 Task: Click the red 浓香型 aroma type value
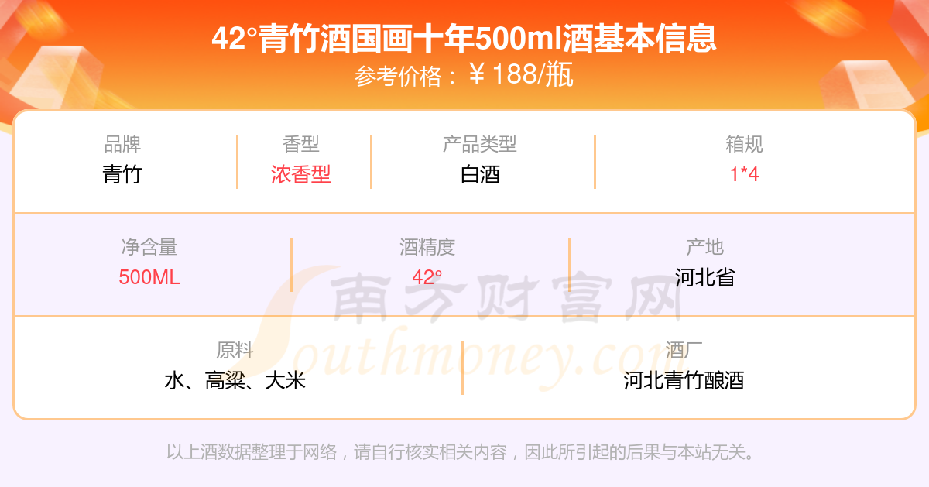point(301,174)
